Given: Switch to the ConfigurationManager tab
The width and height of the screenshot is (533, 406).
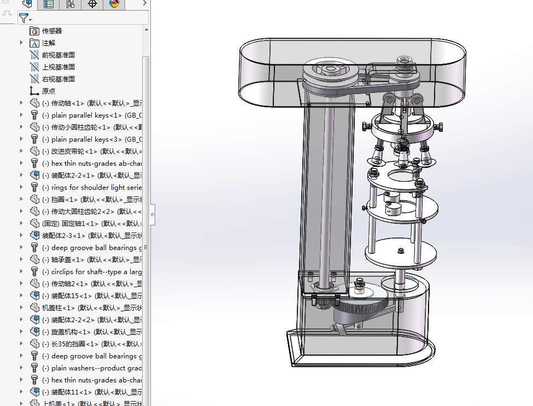Looking at the screenshot, I should click(x=71, y=4).
